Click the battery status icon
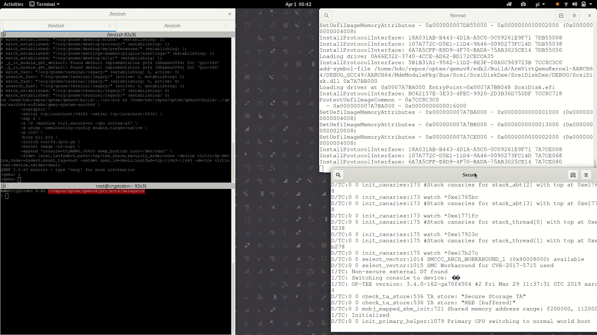 [x=583, y=4]
